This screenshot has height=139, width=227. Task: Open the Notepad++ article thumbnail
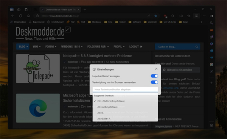coord(38,69)
